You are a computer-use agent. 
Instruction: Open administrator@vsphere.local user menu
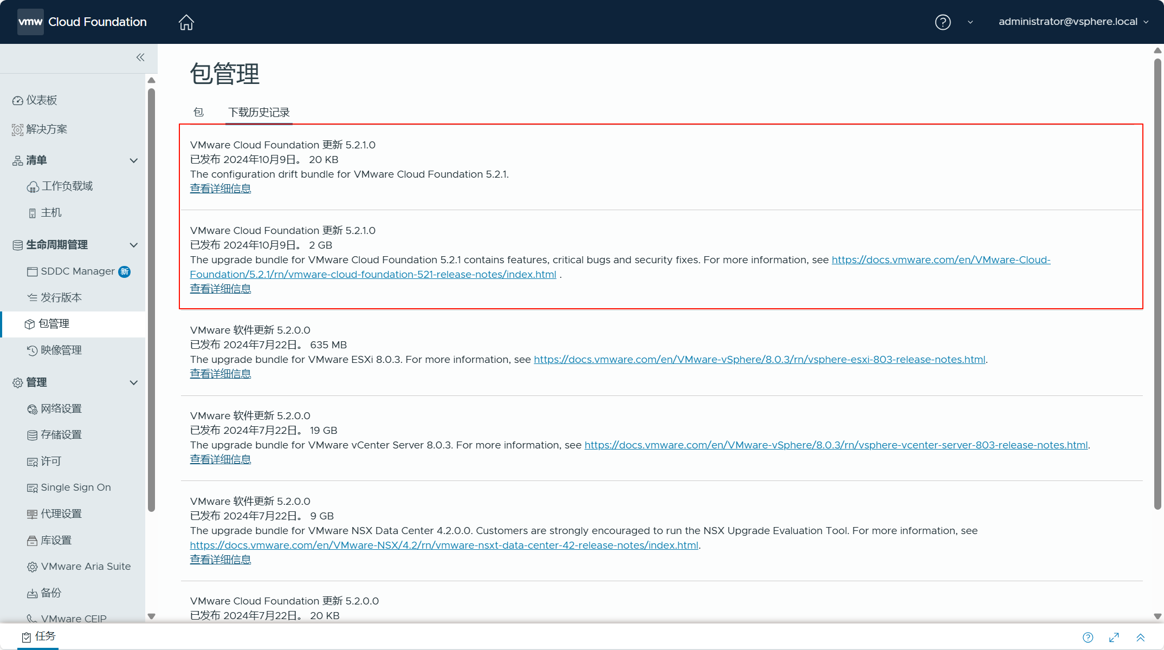[x=1073, y=22]
